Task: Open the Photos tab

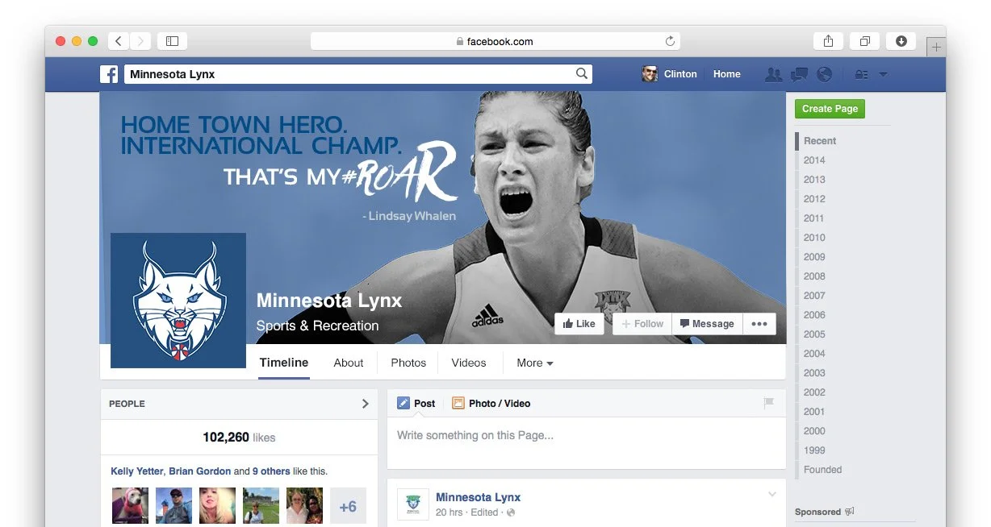Action: [x=408, y=363]
